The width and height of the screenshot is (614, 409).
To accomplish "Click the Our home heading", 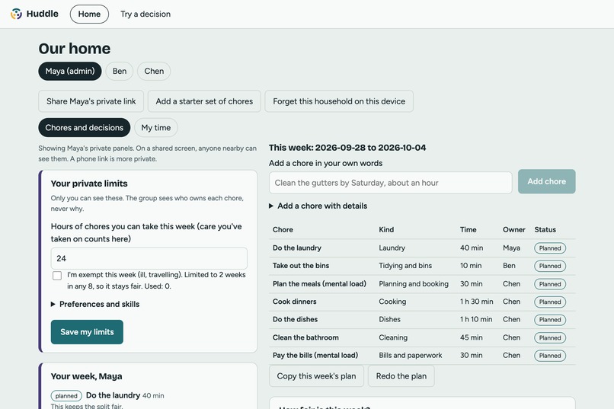I will tap(75, 49).
